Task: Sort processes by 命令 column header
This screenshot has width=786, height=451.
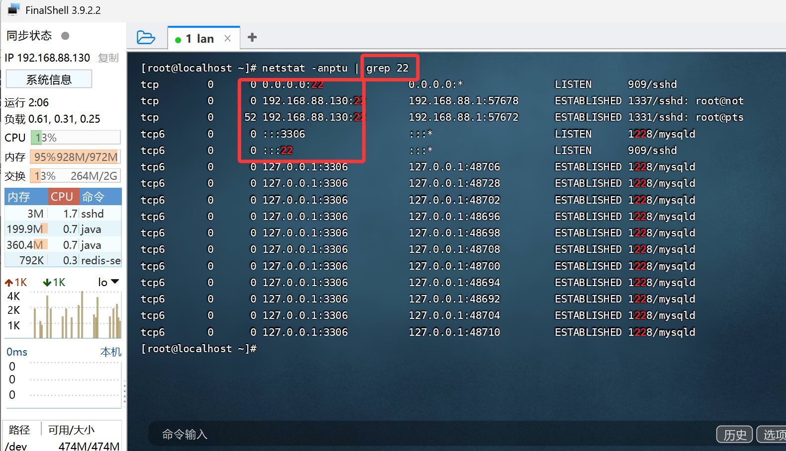Action: point(100,197)
